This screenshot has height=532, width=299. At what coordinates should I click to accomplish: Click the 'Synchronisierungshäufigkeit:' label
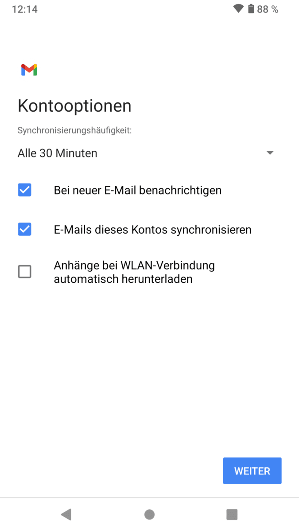(75, 130)
